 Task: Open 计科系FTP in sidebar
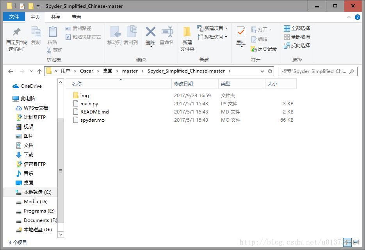(31, 117)
